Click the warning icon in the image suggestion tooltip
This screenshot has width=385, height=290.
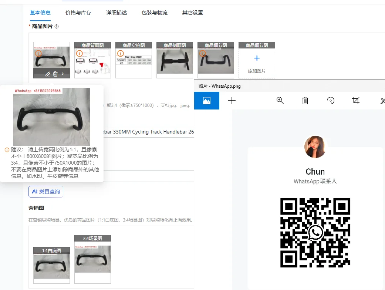[x=7, y=150]
